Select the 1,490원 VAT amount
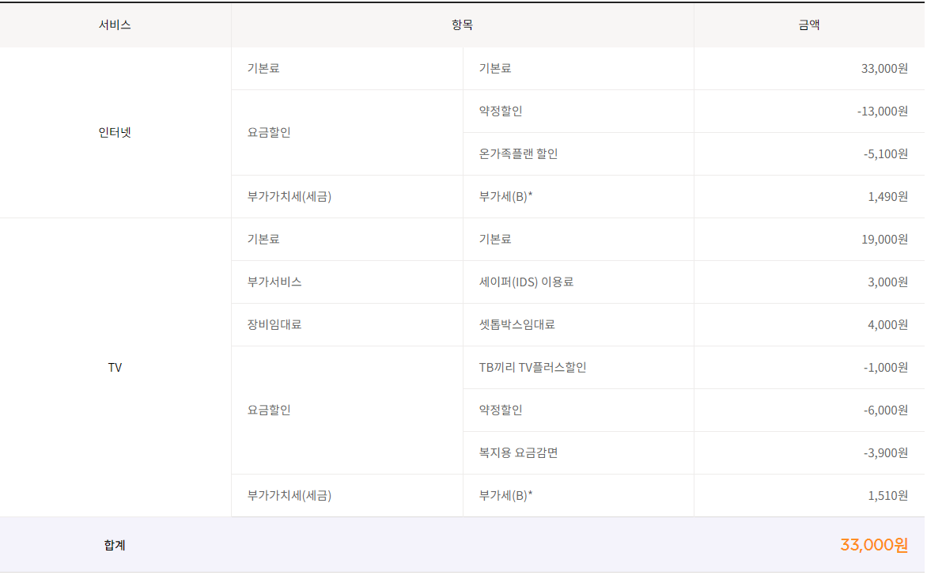The width and height of the screenshot is (927, 575). click(x=887, y=196)
